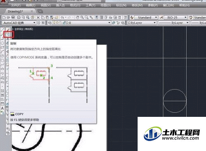This screenshot has width=206, height=151.
Task: Select the Construction Line tool
Action: (x=2, y=34)
